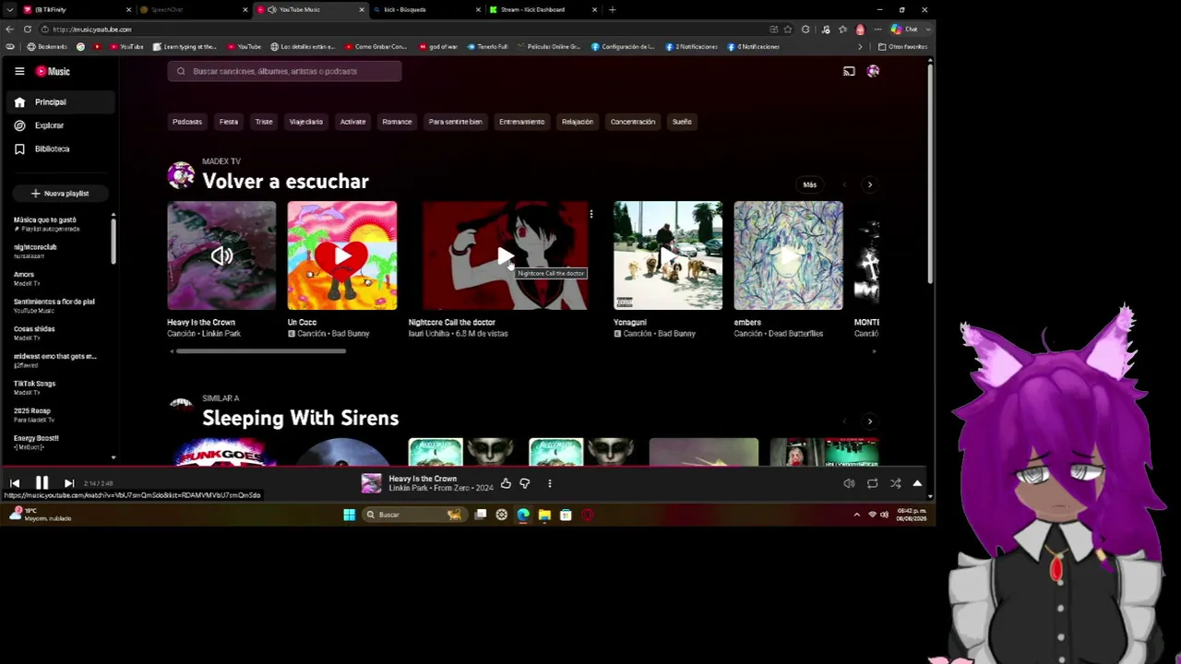This screenshot has height=664, width=1181.
Task: Skip to the previous track
Action: pyautogui.click(x=15, y=483)
